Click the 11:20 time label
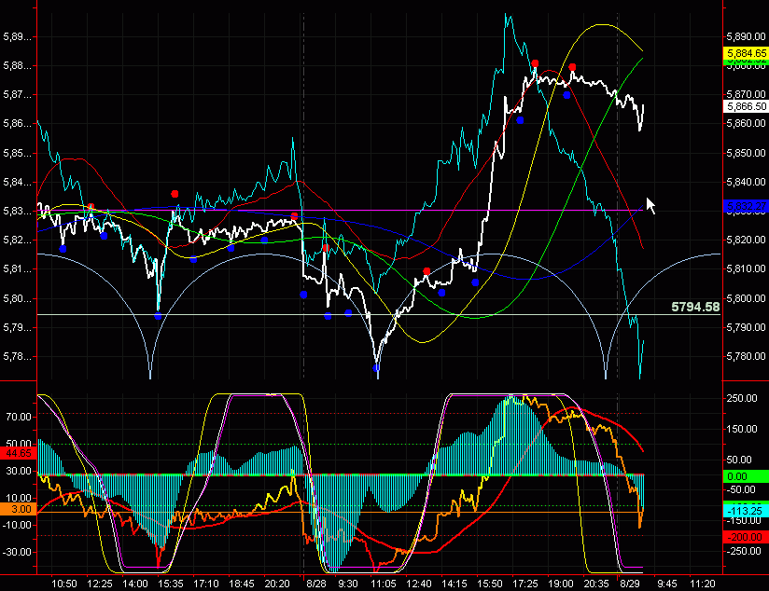Screen dimensions: 769x591 tap(703, 584)
